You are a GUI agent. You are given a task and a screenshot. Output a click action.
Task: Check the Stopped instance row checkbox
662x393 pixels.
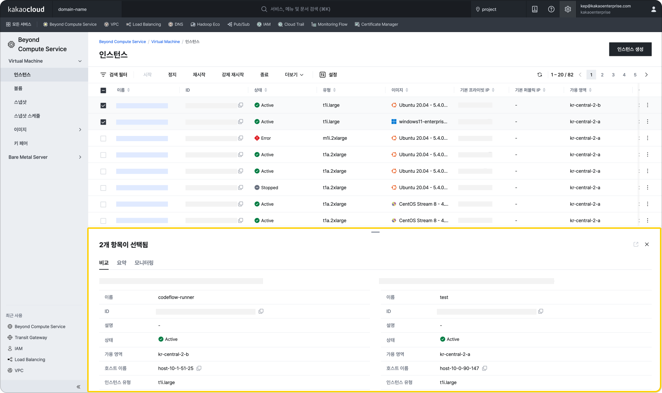(103, 188)
